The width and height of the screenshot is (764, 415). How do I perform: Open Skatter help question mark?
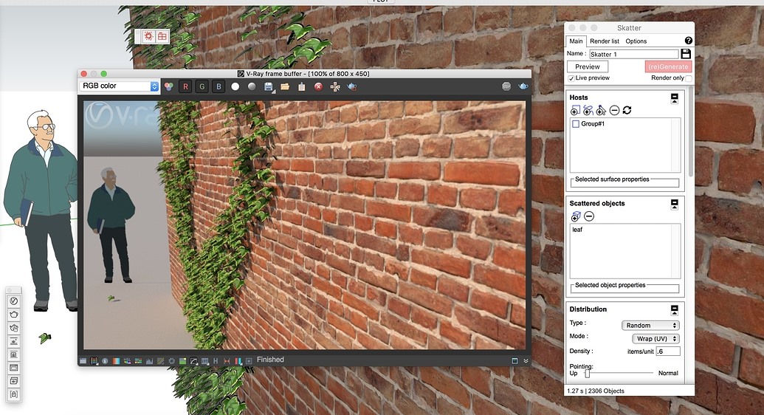pos(689,41)
